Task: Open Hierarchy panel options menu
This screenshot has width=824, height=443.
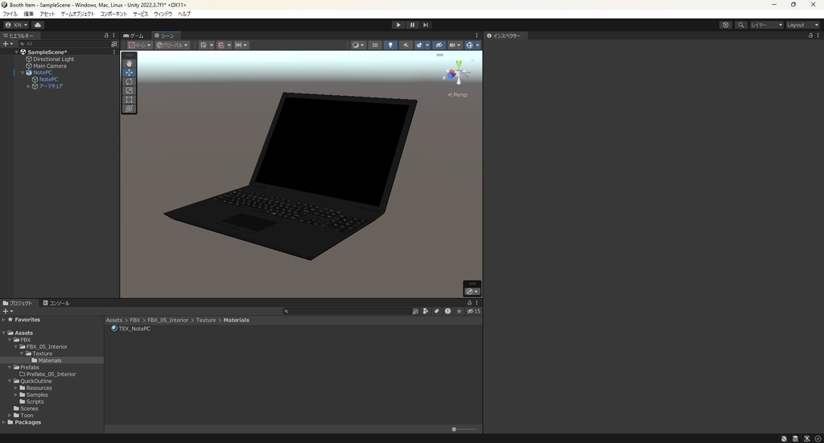Action: [x=114, y=35]
